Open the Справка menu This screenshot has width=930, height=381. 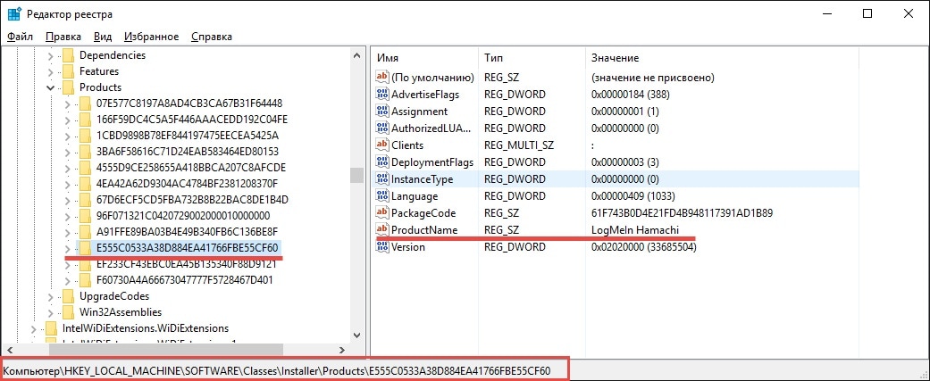(x=212, y=37)
